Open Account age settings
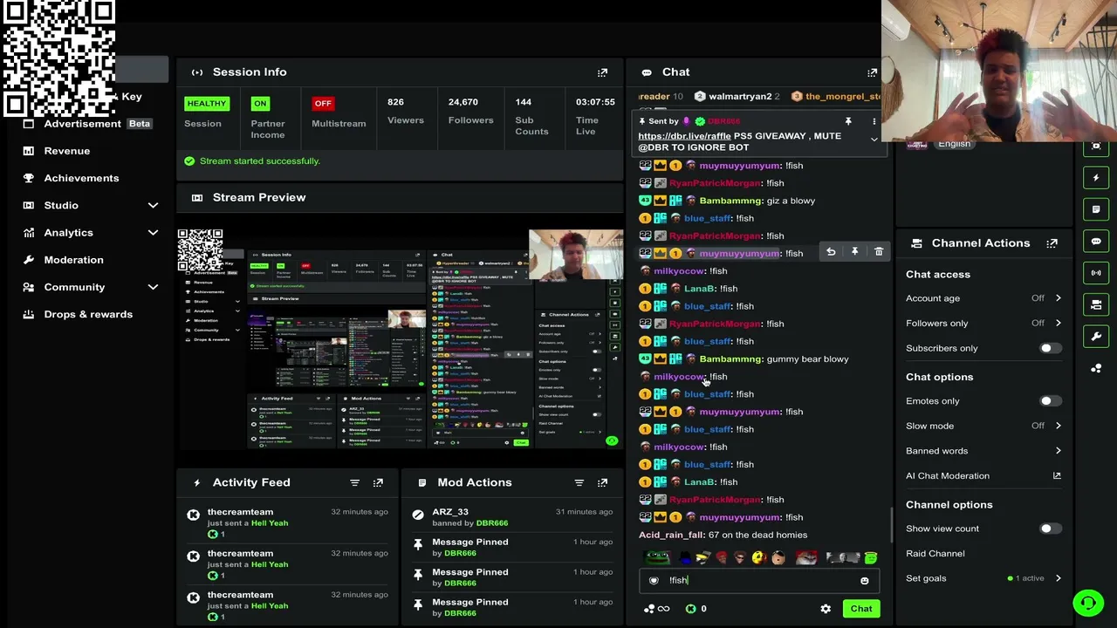Screen dimensions: 1117x628 click(983, 298)
